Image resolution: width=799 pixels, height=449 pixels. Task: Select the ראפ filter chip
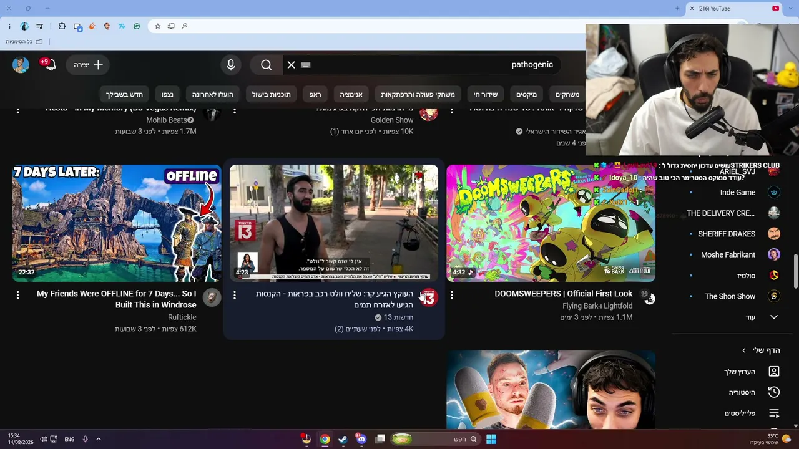point(315,94)
